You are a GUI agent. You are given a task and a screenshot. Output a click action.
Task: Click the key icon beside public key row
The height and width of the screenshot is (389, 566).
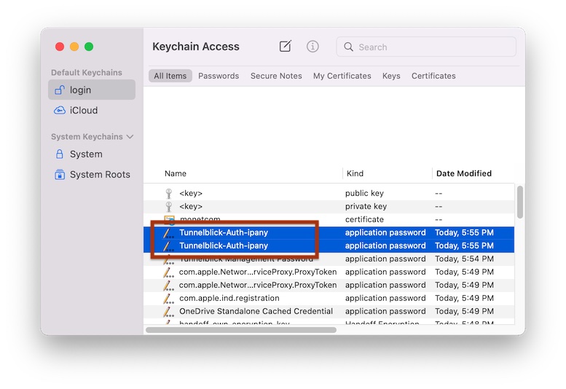(168, 194)
